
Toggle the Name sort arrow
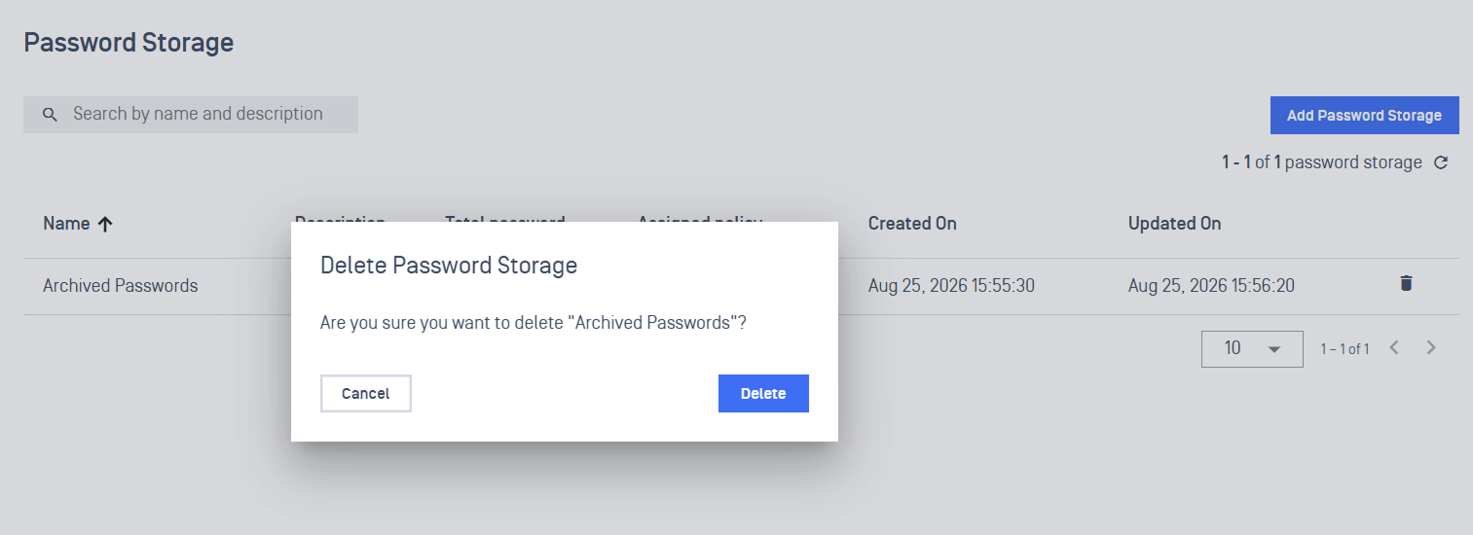105,224
